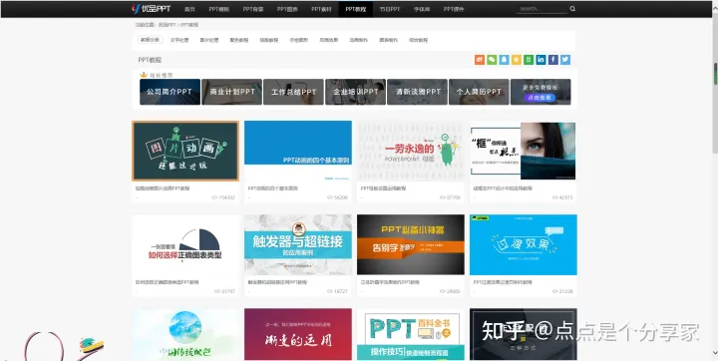
Task: Click the 优品PPT logo
Action: tap(152, 9)
